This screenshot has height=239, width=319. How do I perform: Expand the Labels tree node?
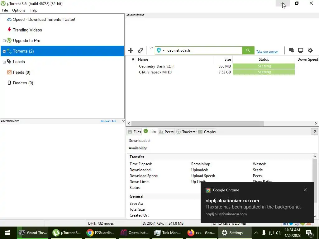coord(4,62)
